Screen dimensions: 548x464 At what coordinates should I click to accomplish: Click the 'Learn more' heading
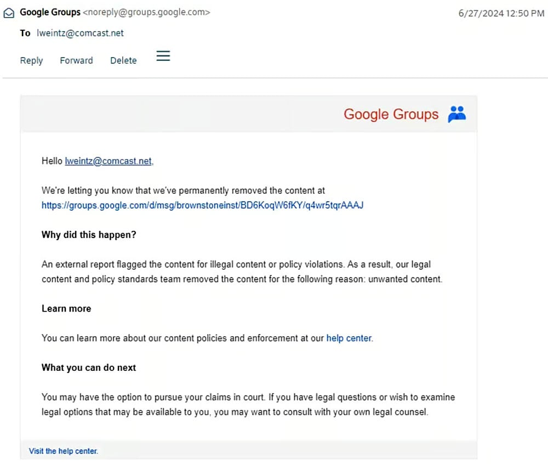[x=66, y=308]
